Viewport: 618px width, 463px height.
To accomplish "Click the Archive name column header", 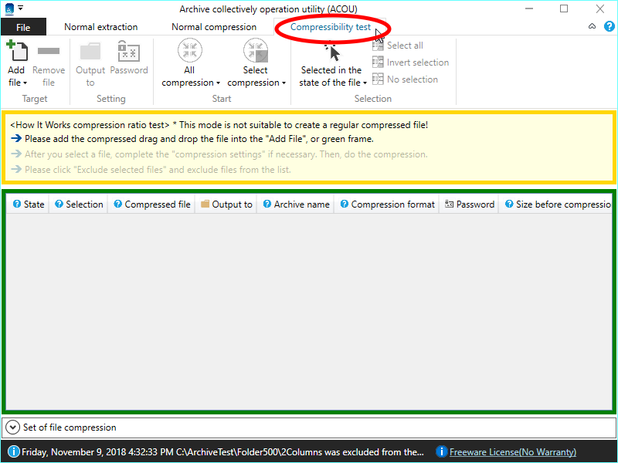I will [301, 204].
